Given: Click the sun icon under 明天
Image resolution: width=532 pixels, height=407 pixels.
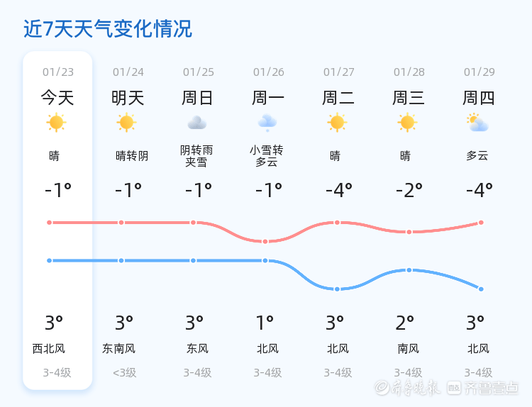Looking at the screenshot, I should (126, 123).
